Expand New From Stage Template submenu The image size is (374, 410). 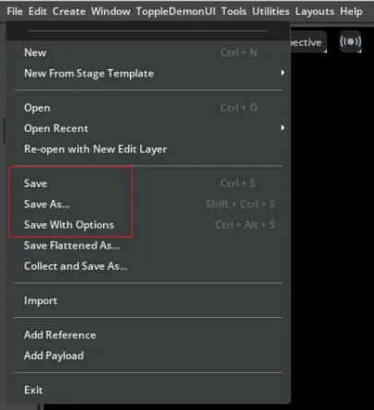click(147, 73)
